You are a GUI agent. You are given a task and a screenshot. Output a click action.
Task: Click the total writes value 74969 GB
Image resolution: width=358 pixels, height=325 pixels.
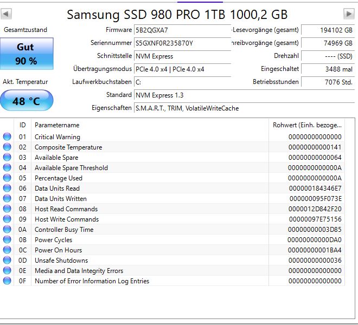(328, 43)
